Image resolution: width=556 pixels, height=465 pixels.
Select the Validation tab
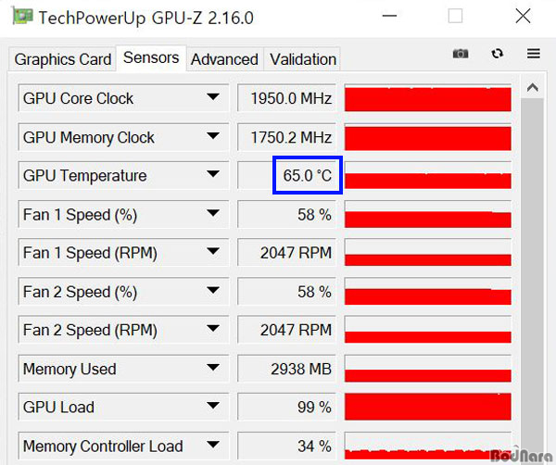(303, 59)
